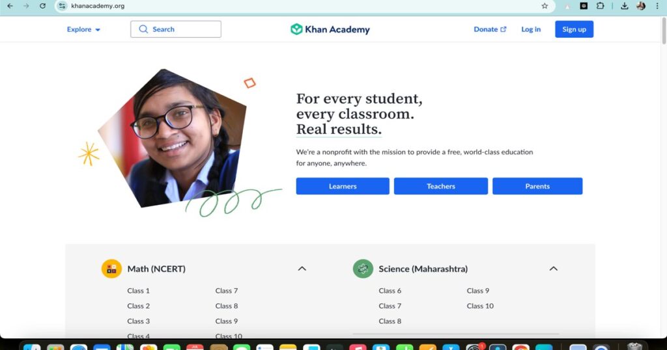Select the Learners button
The height and width of the screenshot is (350, 667).
click(343, 186)
